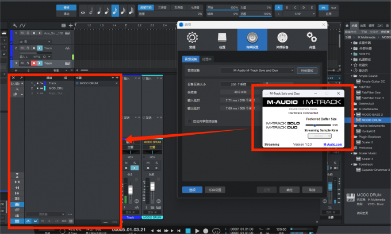Mute the MODO DRUM mixer channel
The height and width of the screenshot is (234, 391).
pos(148,163)
